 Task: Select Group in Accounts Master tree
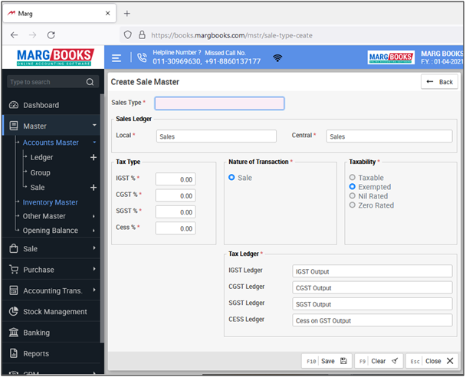[x=40, y=172]
